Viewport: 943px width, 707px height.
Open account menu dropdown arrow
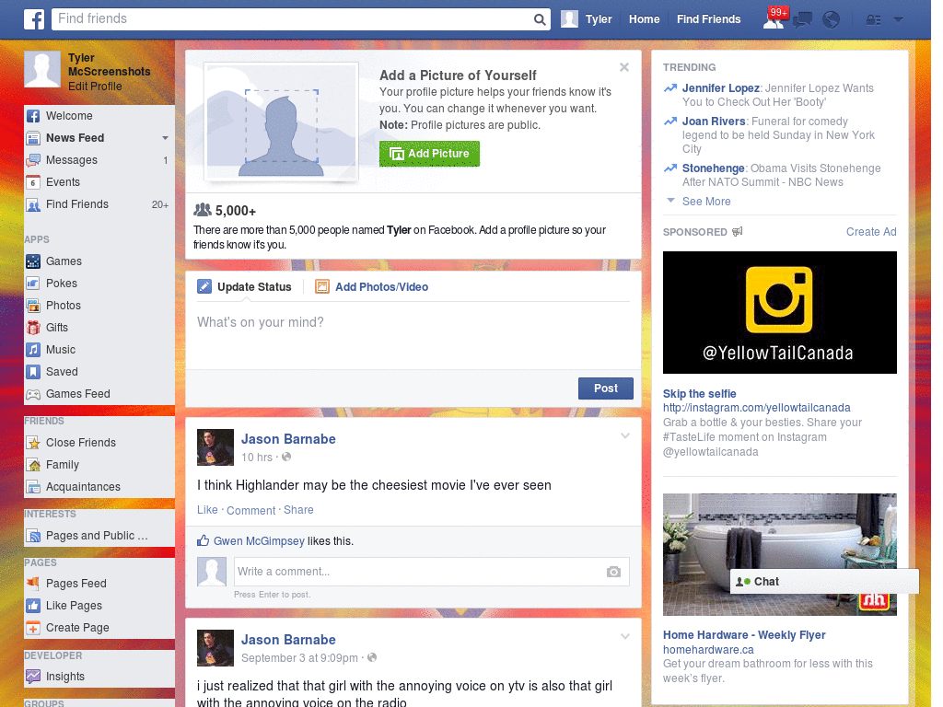pyautogui.click(x=899, y=20)
